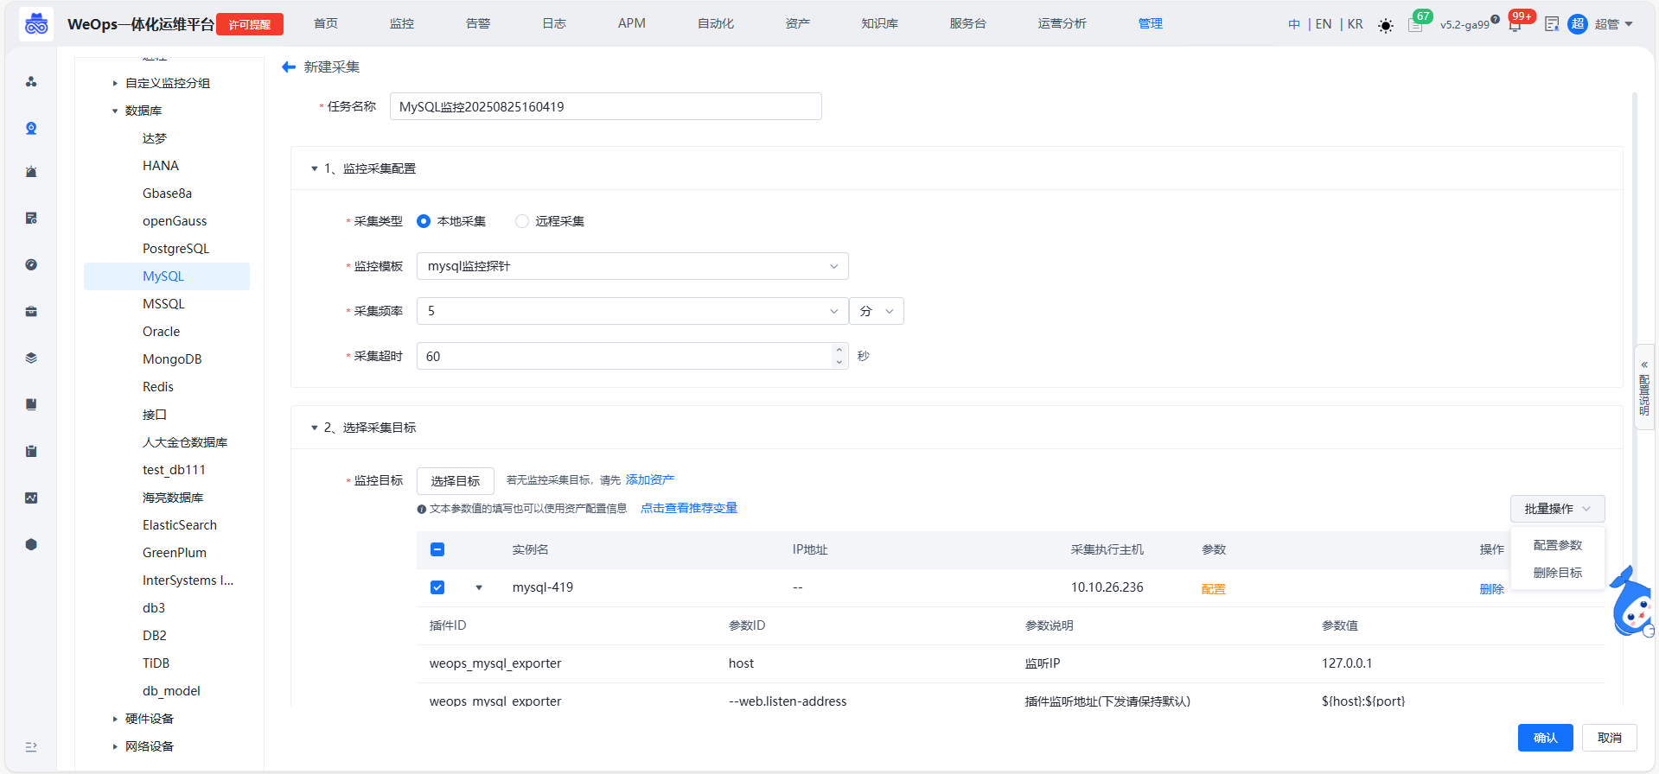The width and height of the screenshot is (1659, 774).
Task: Open the message icon with 67 badge
Action: click(1415, 25)
